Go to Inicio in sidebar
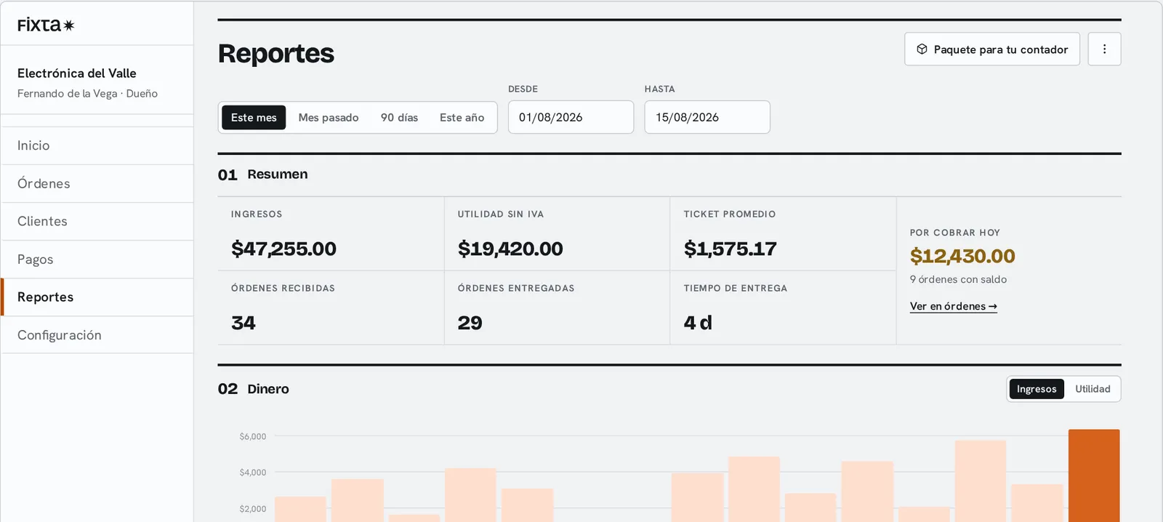This screenshot has width=1163, height=522. (97, 145)
